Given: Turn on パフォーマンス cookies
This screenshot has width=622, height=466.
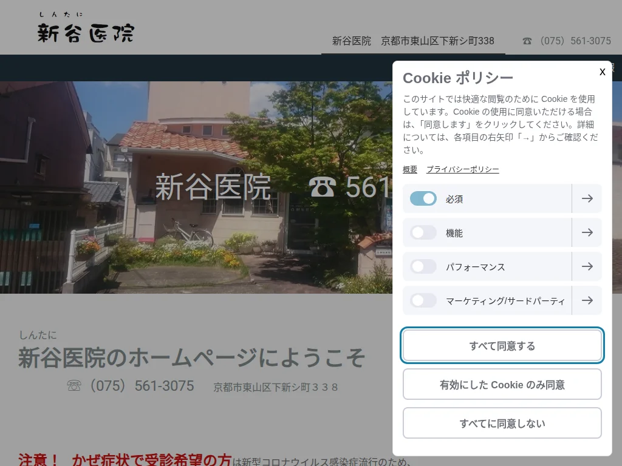Looking at the screenshot, I should [423, 266].
